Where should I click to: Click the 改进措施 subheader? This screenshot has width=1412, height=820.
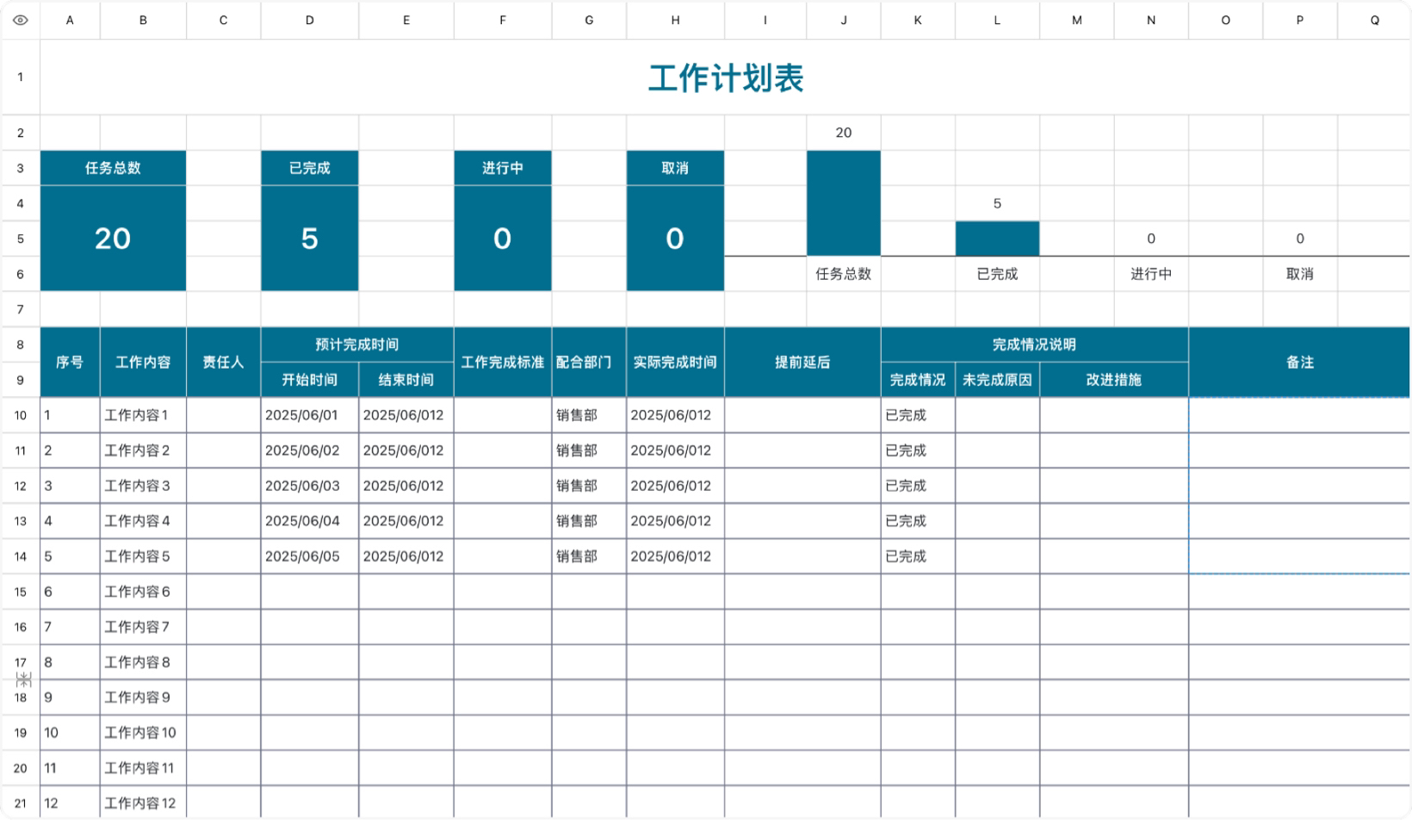[x=1114, y=380]
